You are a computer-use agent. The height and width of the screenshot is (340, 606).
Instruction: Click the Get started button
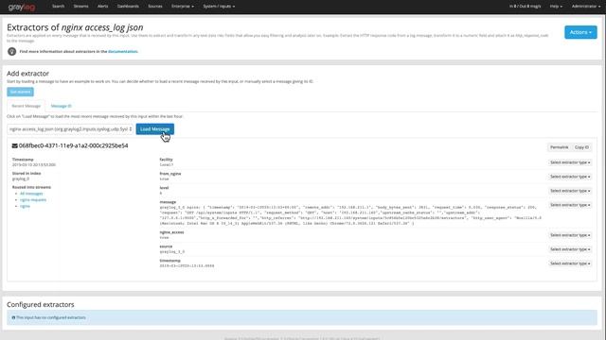20,92
